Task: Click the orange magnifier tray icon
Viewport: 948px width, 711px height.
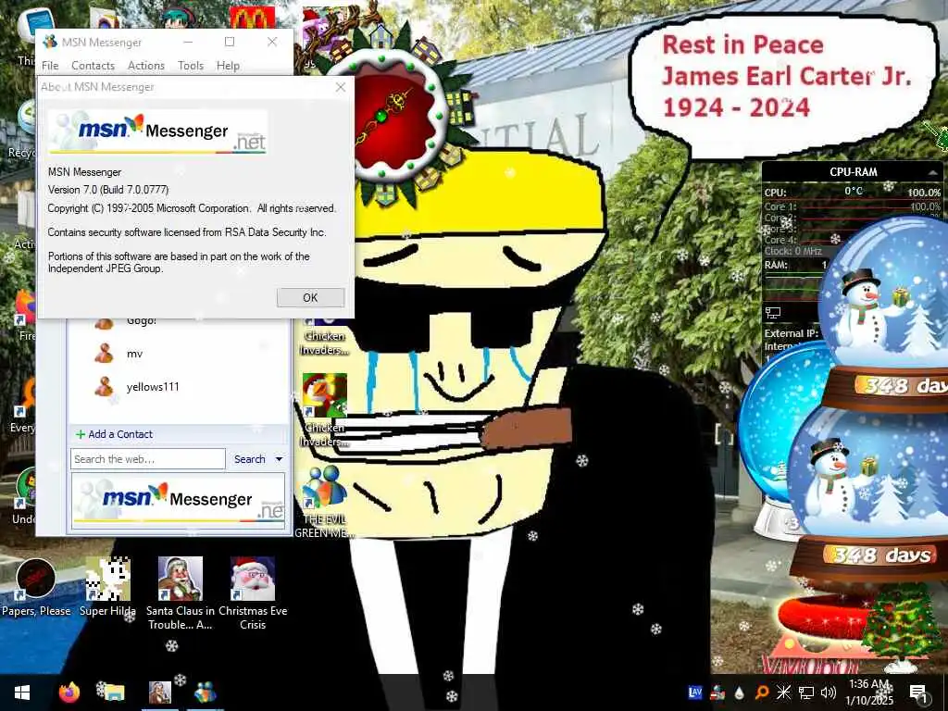Action: tap(761, 692)
